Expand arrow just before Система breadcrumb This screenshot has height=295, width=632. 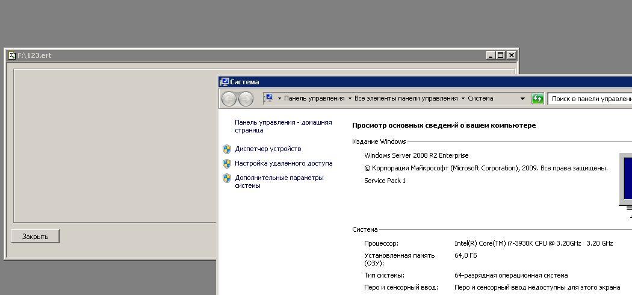463,99
